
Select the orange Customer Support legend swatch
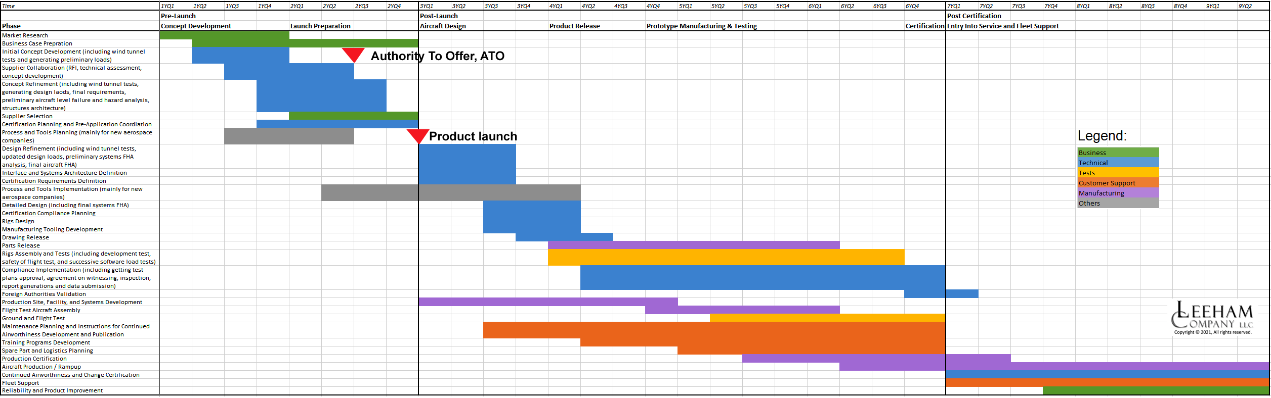point(1118,183)
